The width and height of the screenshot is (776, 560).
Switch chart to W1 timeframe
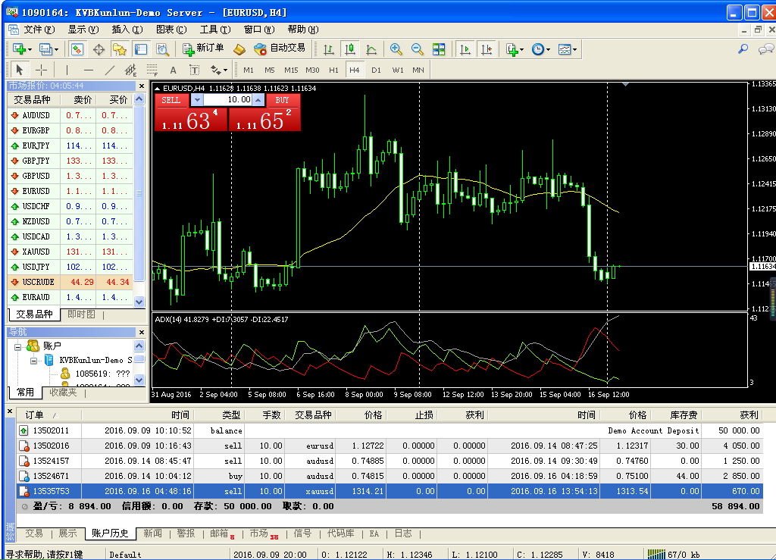[x=397, y=70]
